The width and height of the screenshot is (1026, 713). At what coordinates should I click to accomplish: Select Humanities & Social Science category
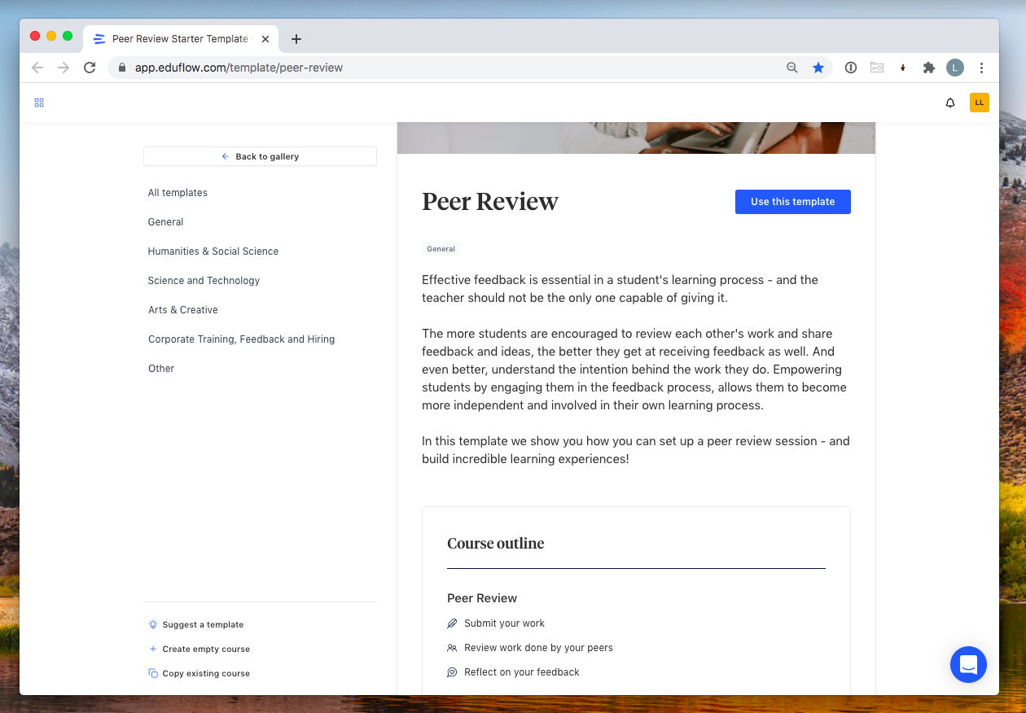(x=213, y=252)
